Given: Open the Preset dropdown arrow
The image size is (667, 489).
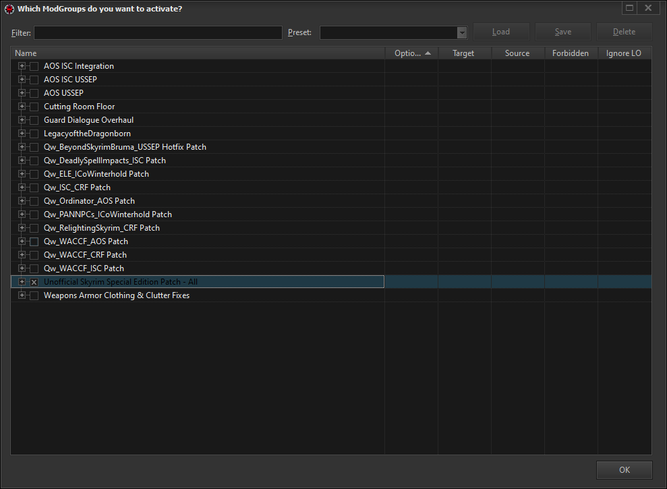Looking at the screenshot, I should [x=462, y=32].
